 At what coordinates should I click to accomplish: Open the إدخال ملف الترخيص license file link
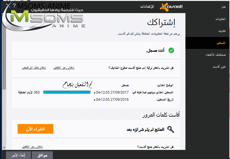[x=31, y=68]
